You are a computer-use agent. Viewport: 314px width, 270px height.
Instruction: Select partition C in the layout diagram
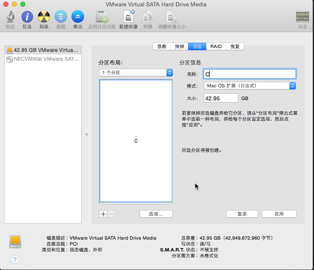tap(136, 141)
